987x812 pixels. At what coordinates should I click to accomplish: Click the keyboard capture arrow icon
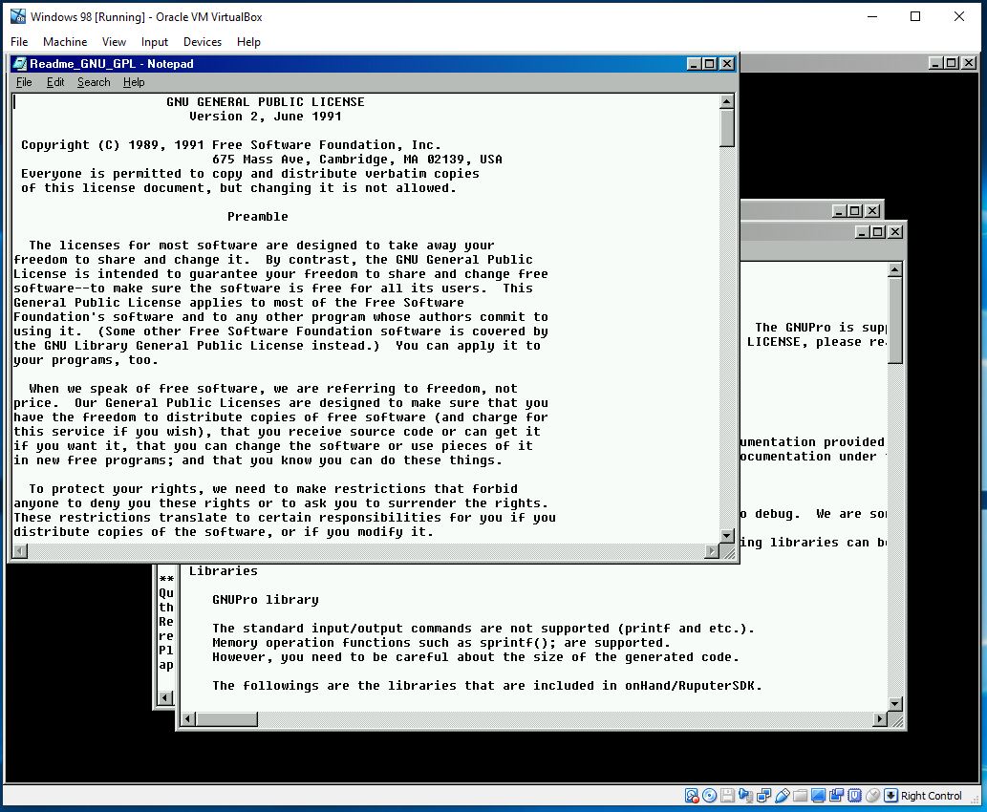[x=890, y=796]
